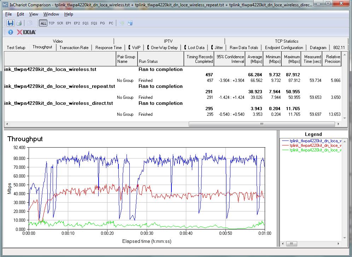
Task: Click the legend scroll down arrow
Action: tap(345, 238)
